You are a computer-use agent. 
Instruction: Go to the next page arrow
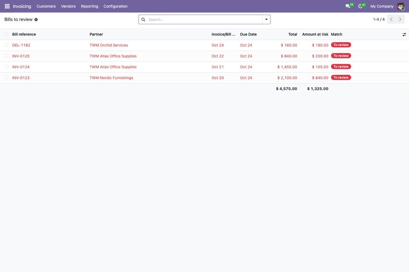pyautogui.click(x=400, y=19)
